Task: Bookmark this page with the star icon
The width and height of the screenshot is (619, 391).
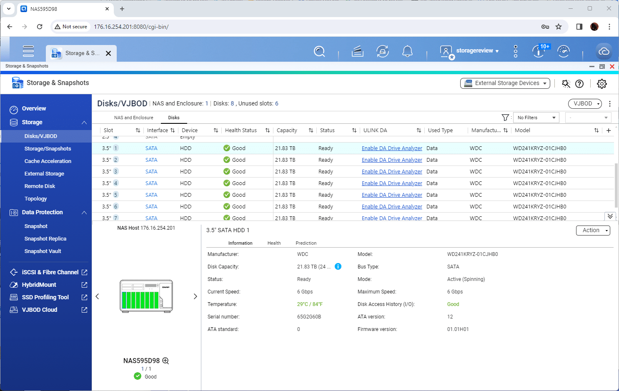Action: pos(559,27)
